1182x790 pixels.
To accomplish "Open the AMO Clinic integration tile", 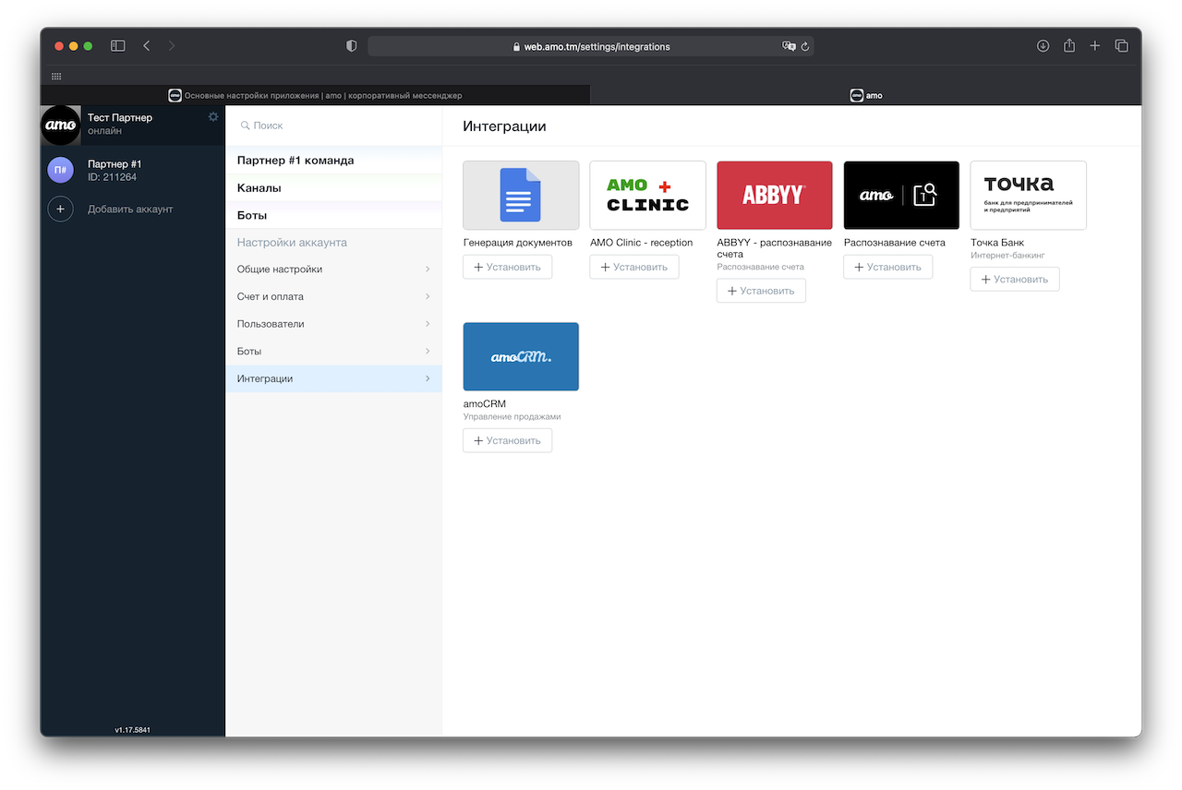I will tap(647, 196).
